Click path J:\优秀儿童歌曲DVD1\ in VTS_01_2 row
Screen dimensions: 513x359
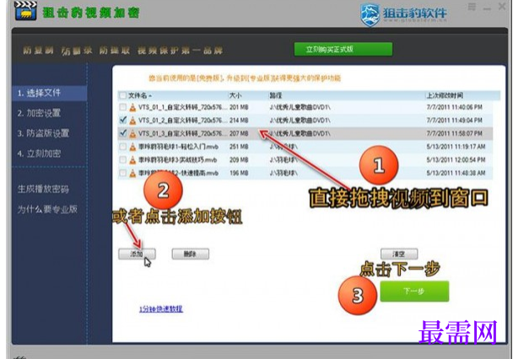click(x=300, y=121)
